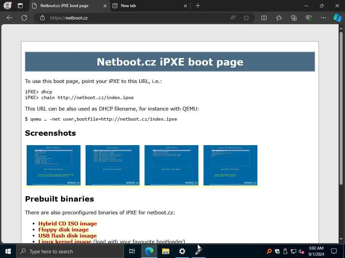
Task: Open File Explorer from taskbar
Action: (x=166, y=251)
